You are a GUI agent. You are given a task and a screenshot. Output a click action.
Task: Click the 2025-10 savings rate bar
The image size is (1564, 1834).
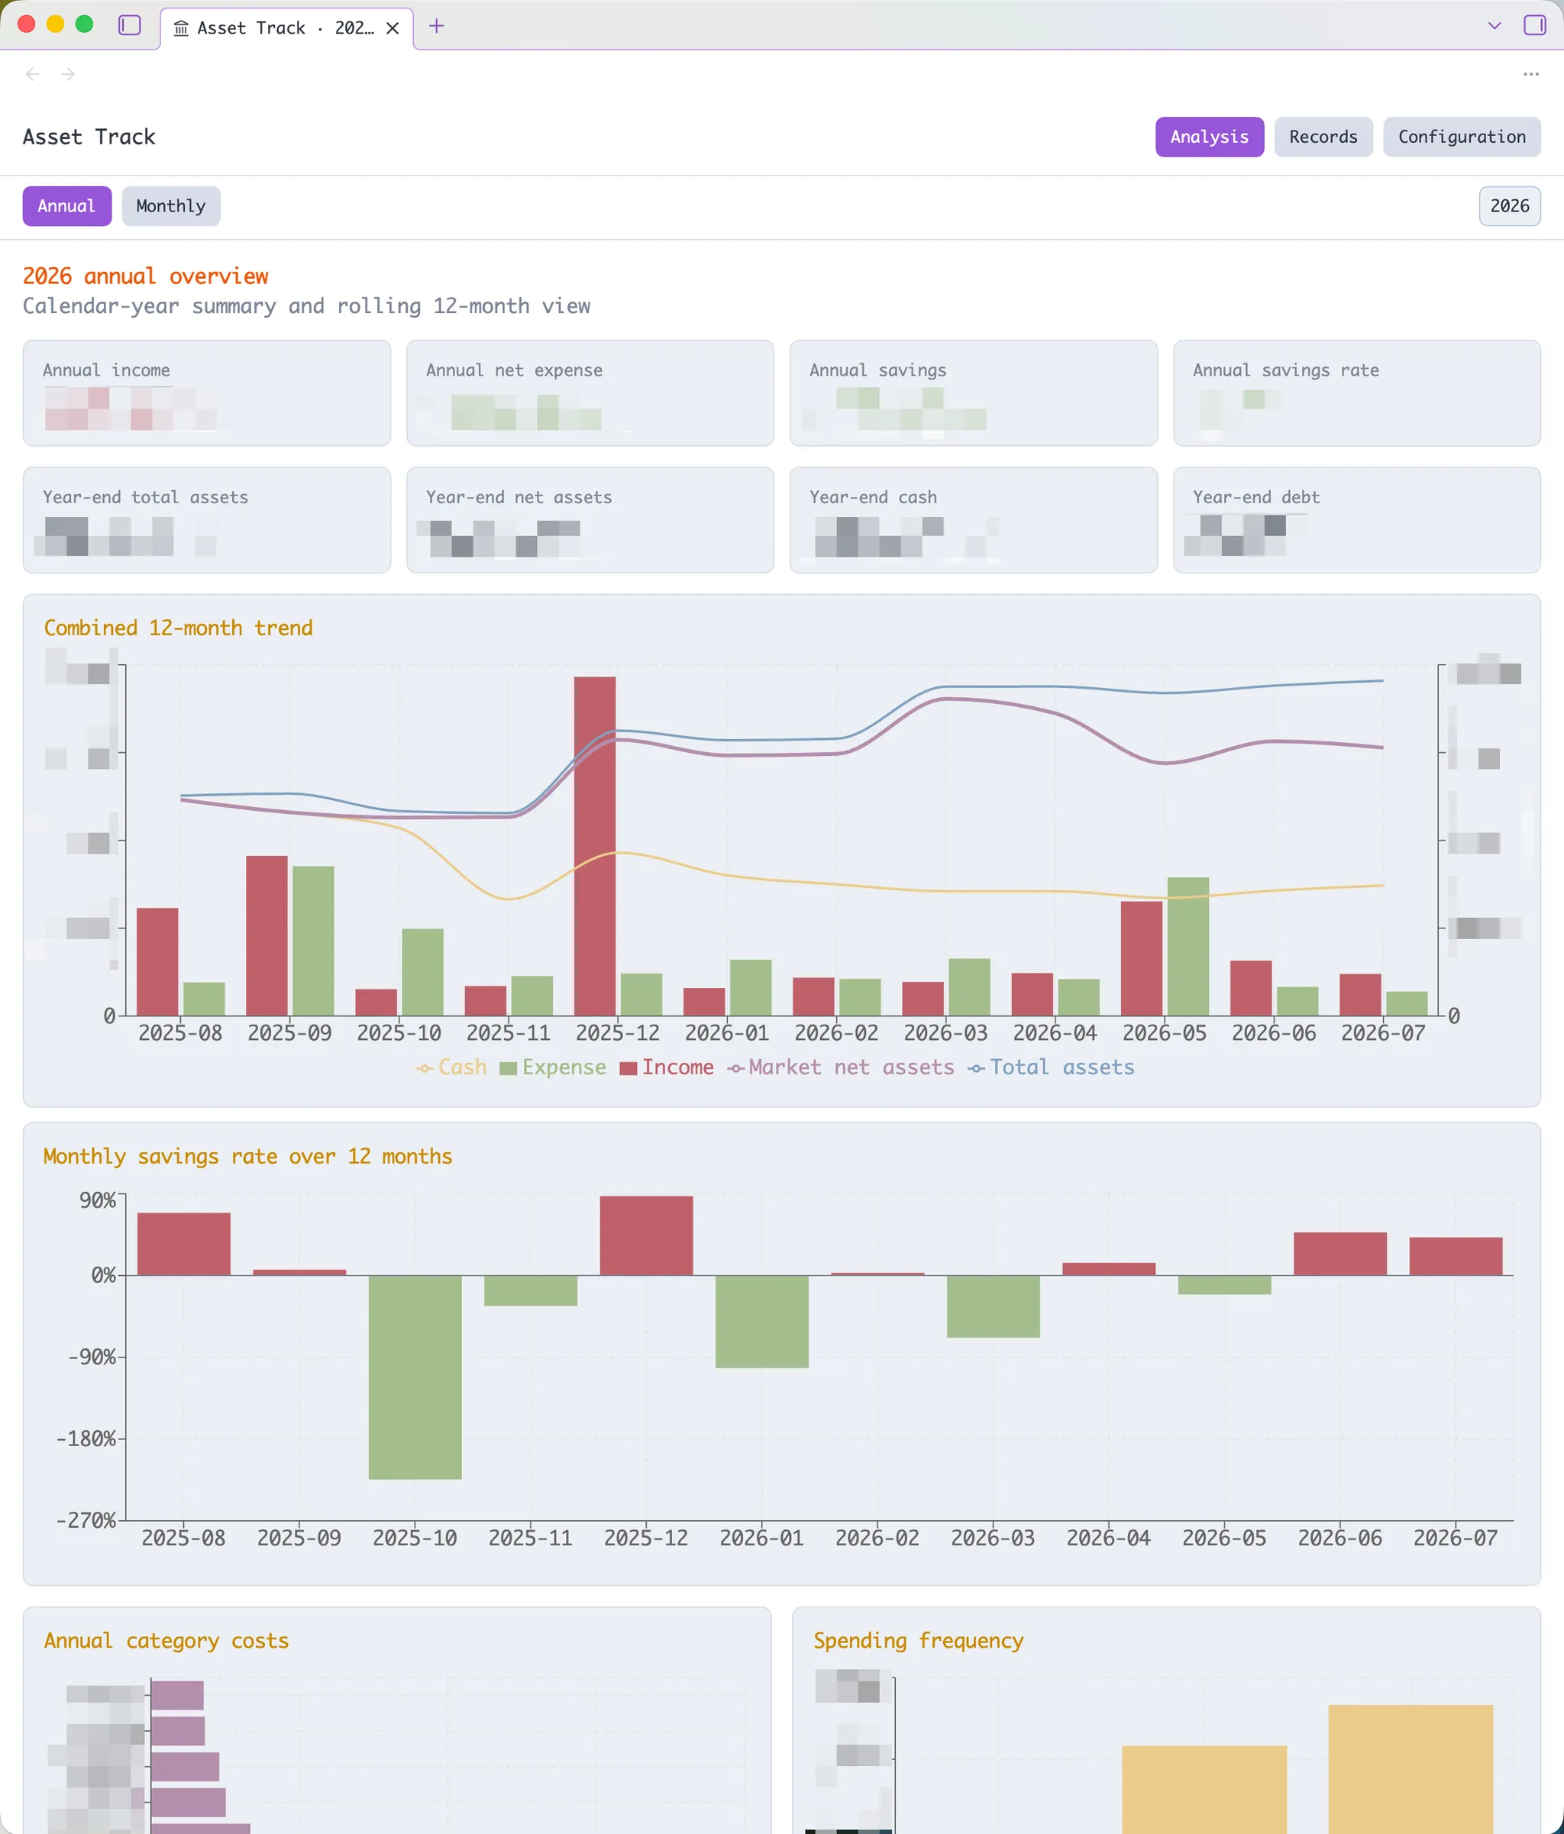pos(415,1377)
